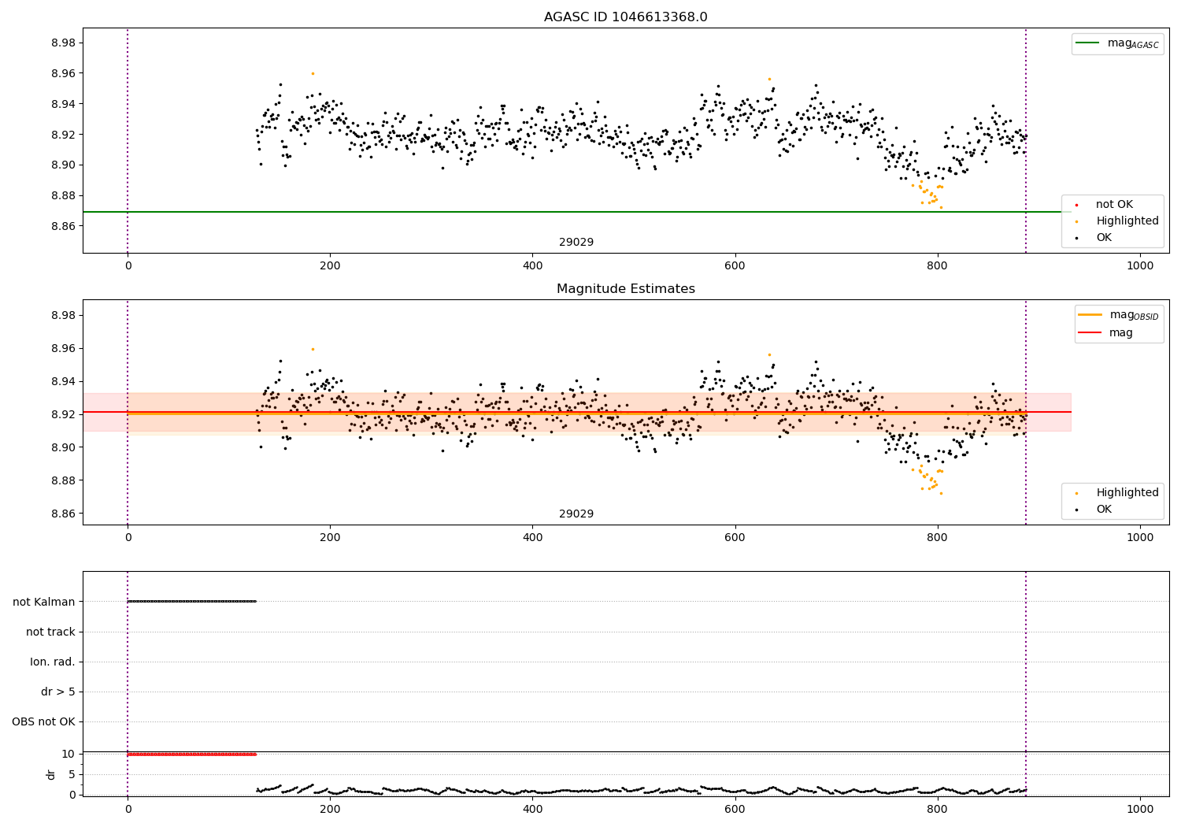This screenshot has height=827, width=1181.
Task: Click the 800 x-axis tick of the bottom plot
Action: (937, 810)
